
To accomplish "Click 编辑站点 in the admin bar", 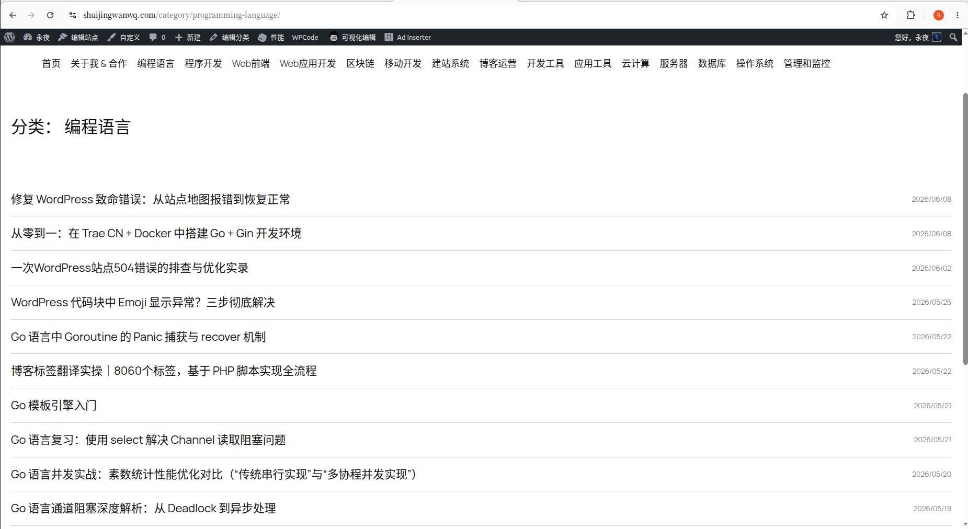I will (78, 37).
